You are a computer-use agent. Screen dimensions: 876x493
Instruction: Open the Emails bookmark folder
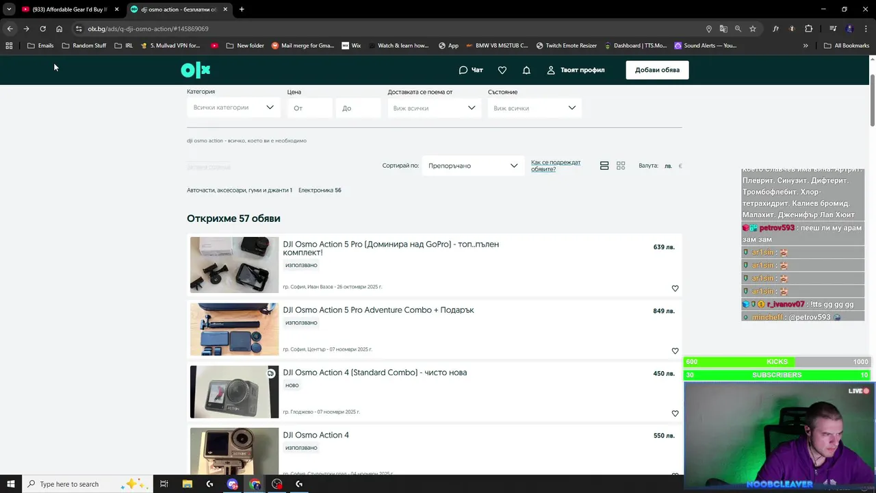click(40, 46)
